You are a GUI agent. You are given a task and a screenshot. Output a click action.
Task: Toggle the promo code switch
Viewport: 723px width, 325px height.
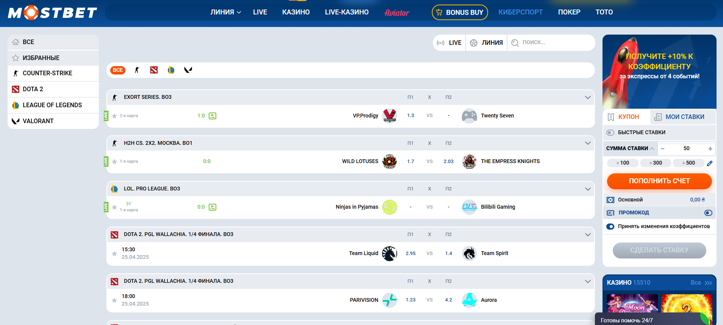click(708, 213)
